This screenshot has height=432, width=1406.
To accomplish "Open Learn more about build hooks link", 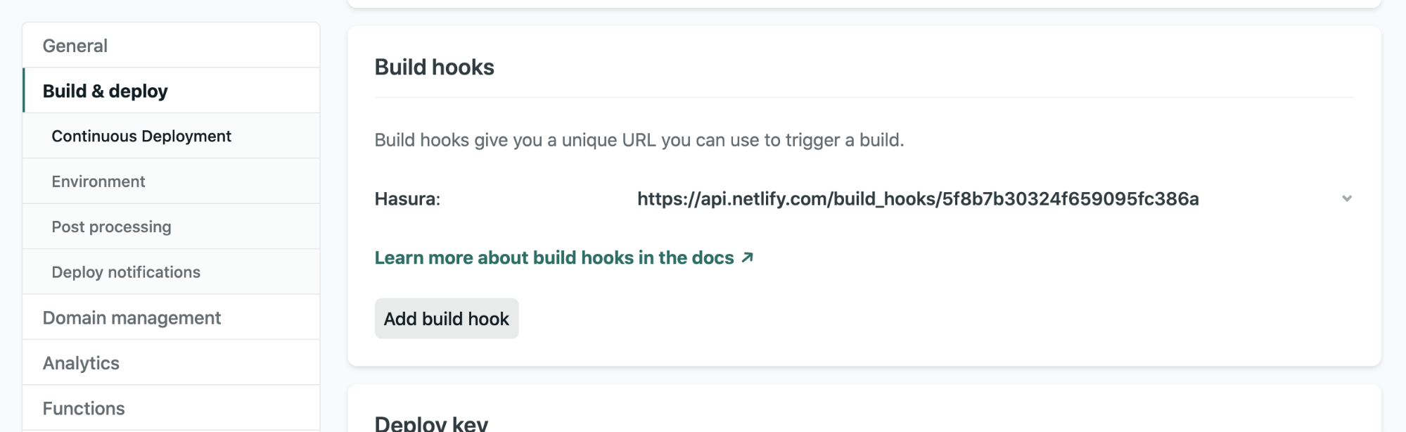I will pos(554,258).
